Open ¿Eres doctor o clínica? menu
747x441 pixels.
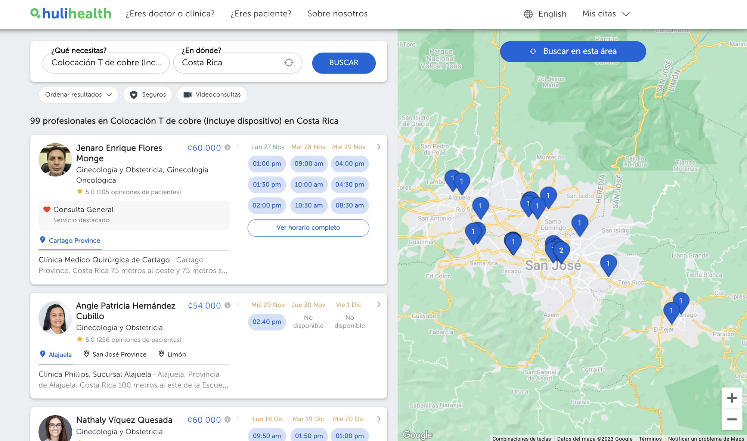coord(170,14)
